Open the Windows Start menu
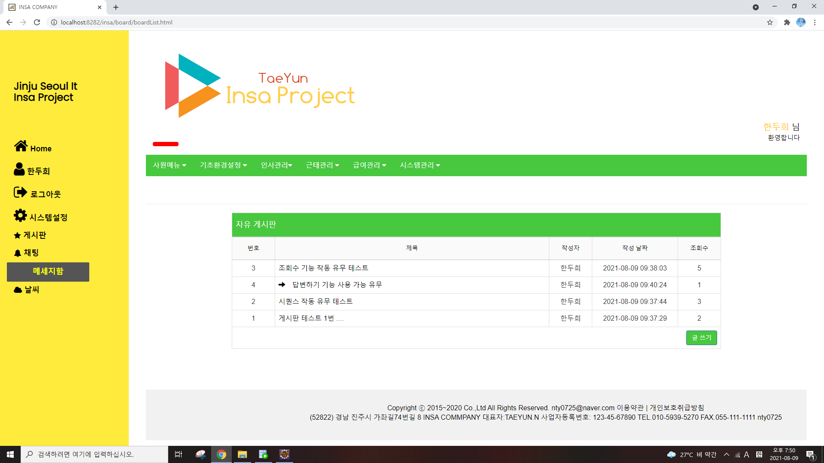Viewport: 824px width, 463px height. pyautogui.click(x=10, y=454)
